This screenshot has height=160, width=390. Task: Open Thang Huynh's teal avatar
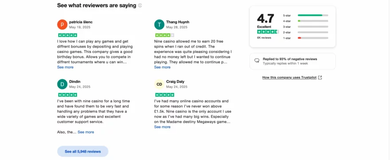(x=159, y=25)
